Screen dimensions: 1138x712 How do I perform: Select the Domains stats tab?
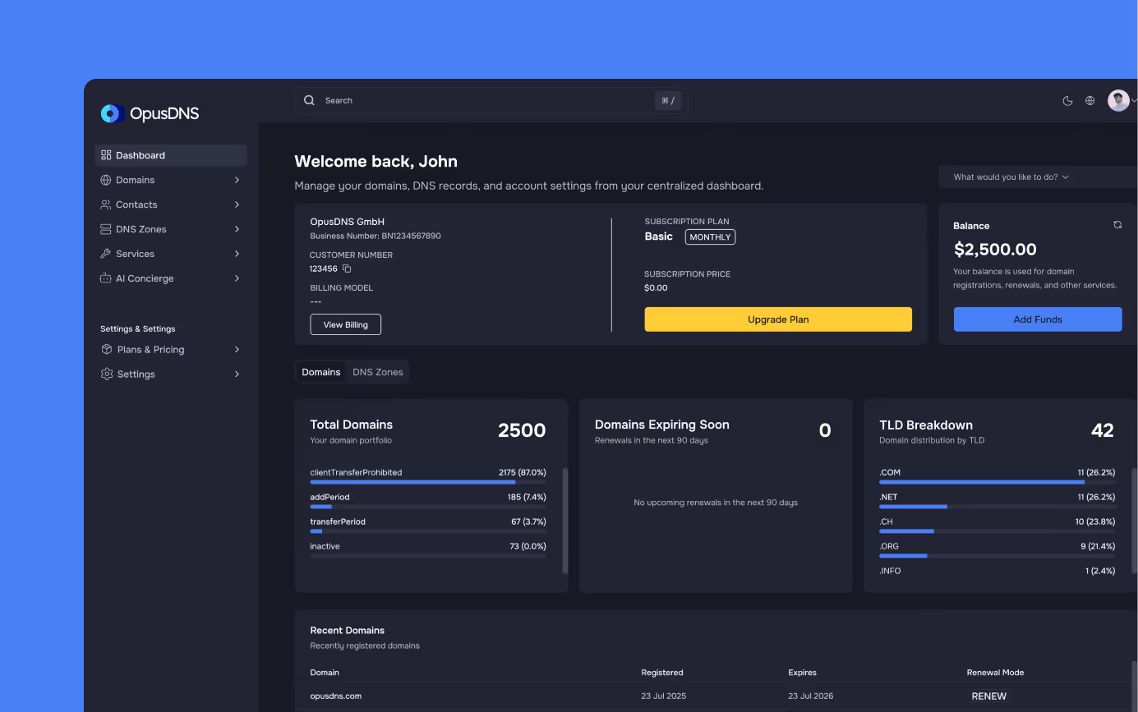(x=321, y=371)
